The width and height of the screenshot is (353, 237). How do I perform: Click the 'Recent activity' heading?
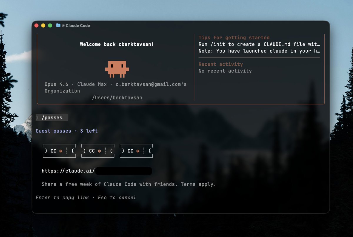pyautogui.click(x=221, y=64)
